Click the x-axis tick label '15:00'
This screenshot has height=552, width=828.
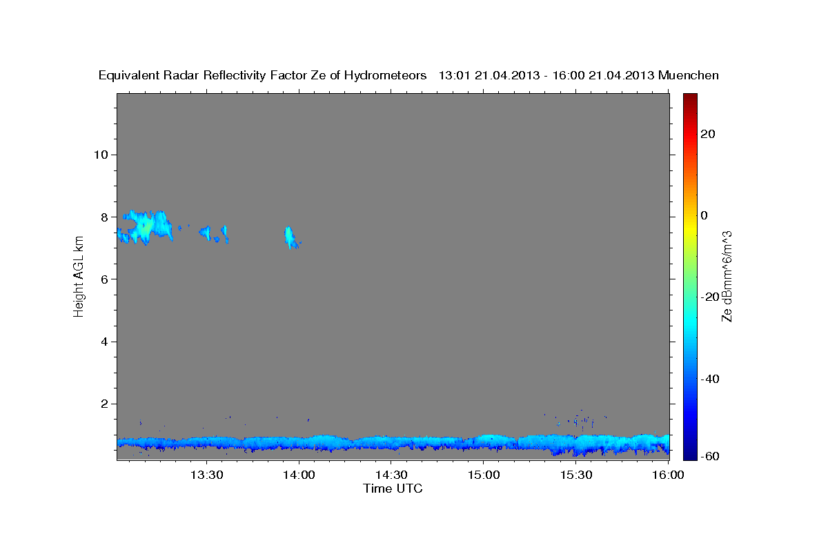484,475
